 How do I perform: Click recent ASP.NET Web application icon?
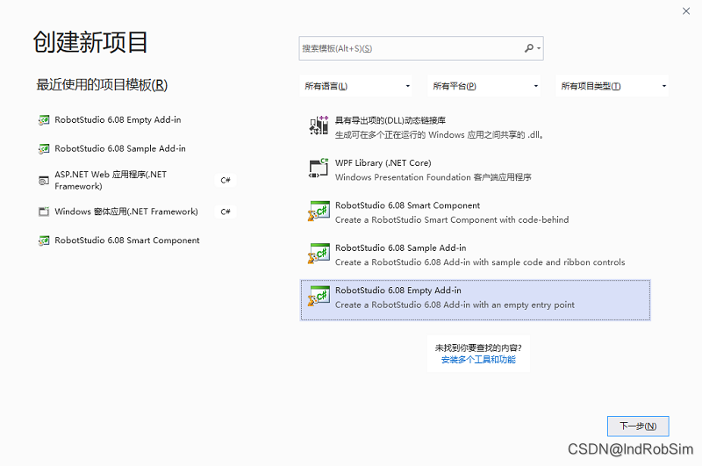(43, 181)
